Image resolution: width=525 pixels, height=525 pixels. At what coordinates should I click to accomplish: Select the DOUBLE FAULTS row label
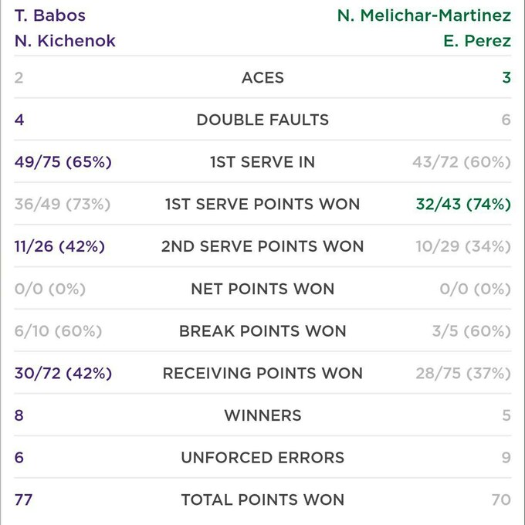point(262,120)
